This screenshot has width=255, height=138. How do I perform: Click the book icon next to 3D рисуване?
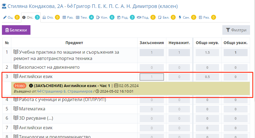16,118
